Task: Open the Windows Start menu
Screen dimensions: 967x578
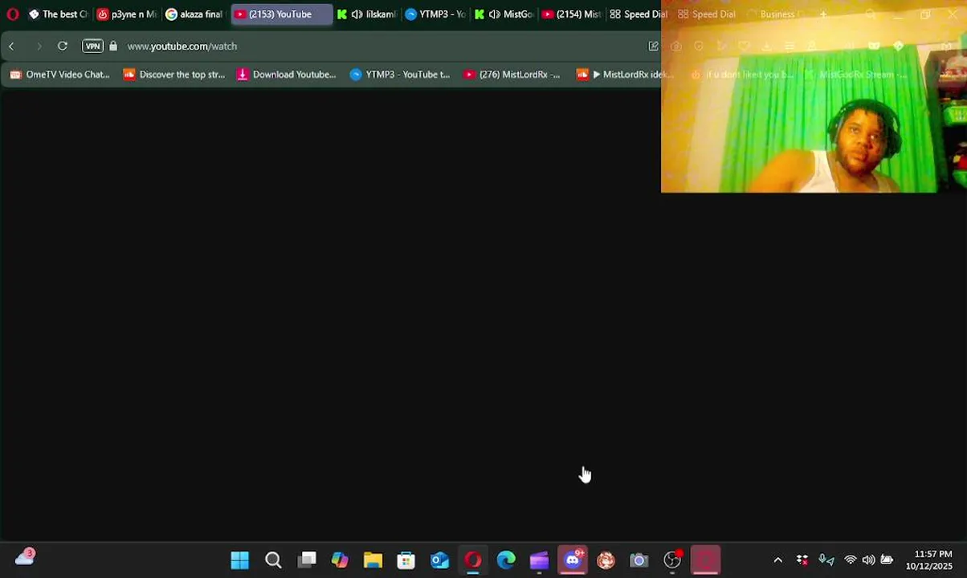Action: [240, 560]
